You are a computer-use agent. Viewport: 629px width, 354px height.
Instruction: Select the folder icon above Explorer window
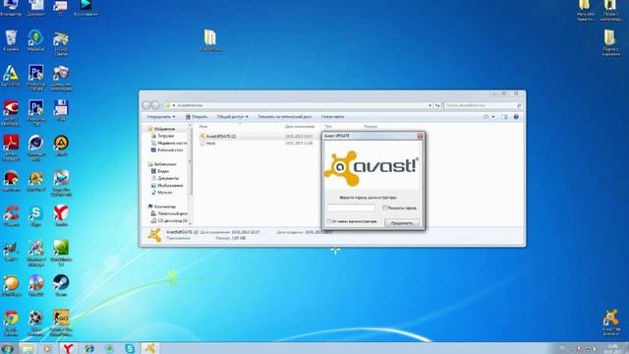(x=210, y=40)
